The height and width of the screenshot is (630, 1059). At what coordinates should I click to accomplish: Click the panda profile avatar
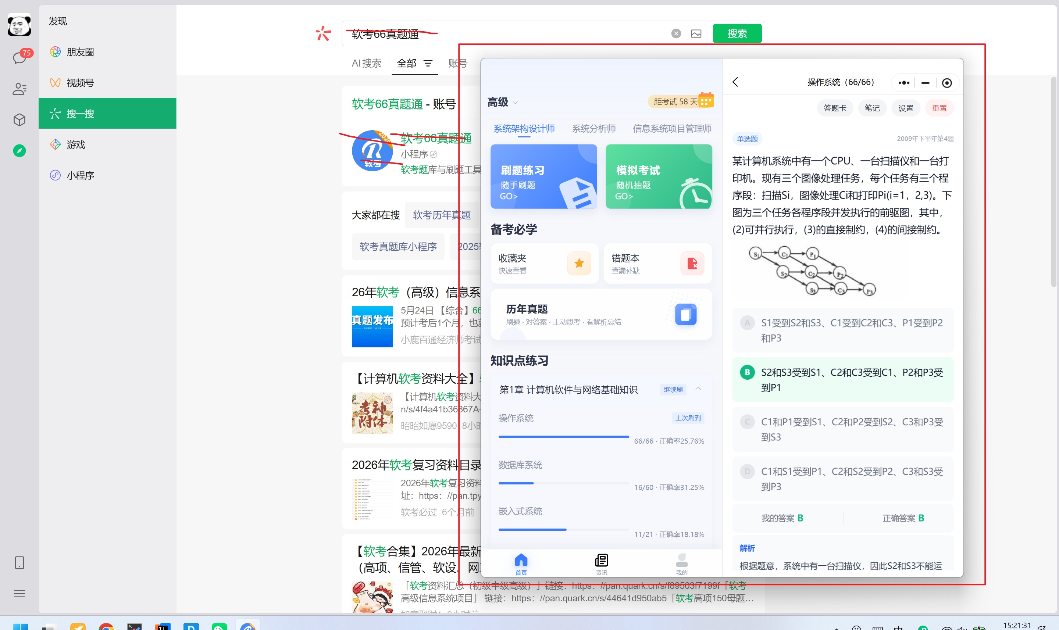pyautogui.click(x=19, y=25)
